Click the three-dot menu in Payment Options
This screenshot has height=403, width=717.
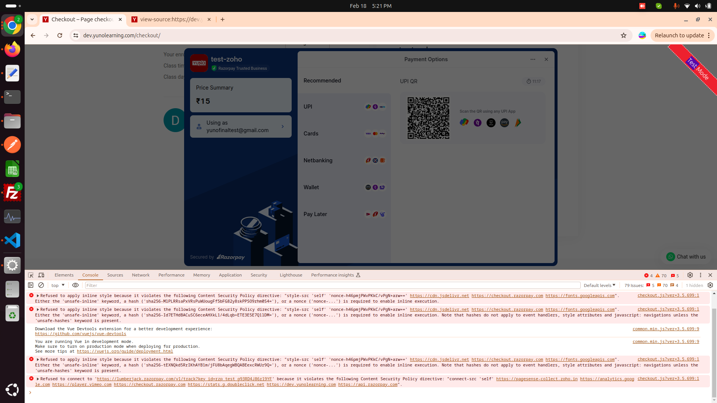(533, 59)
